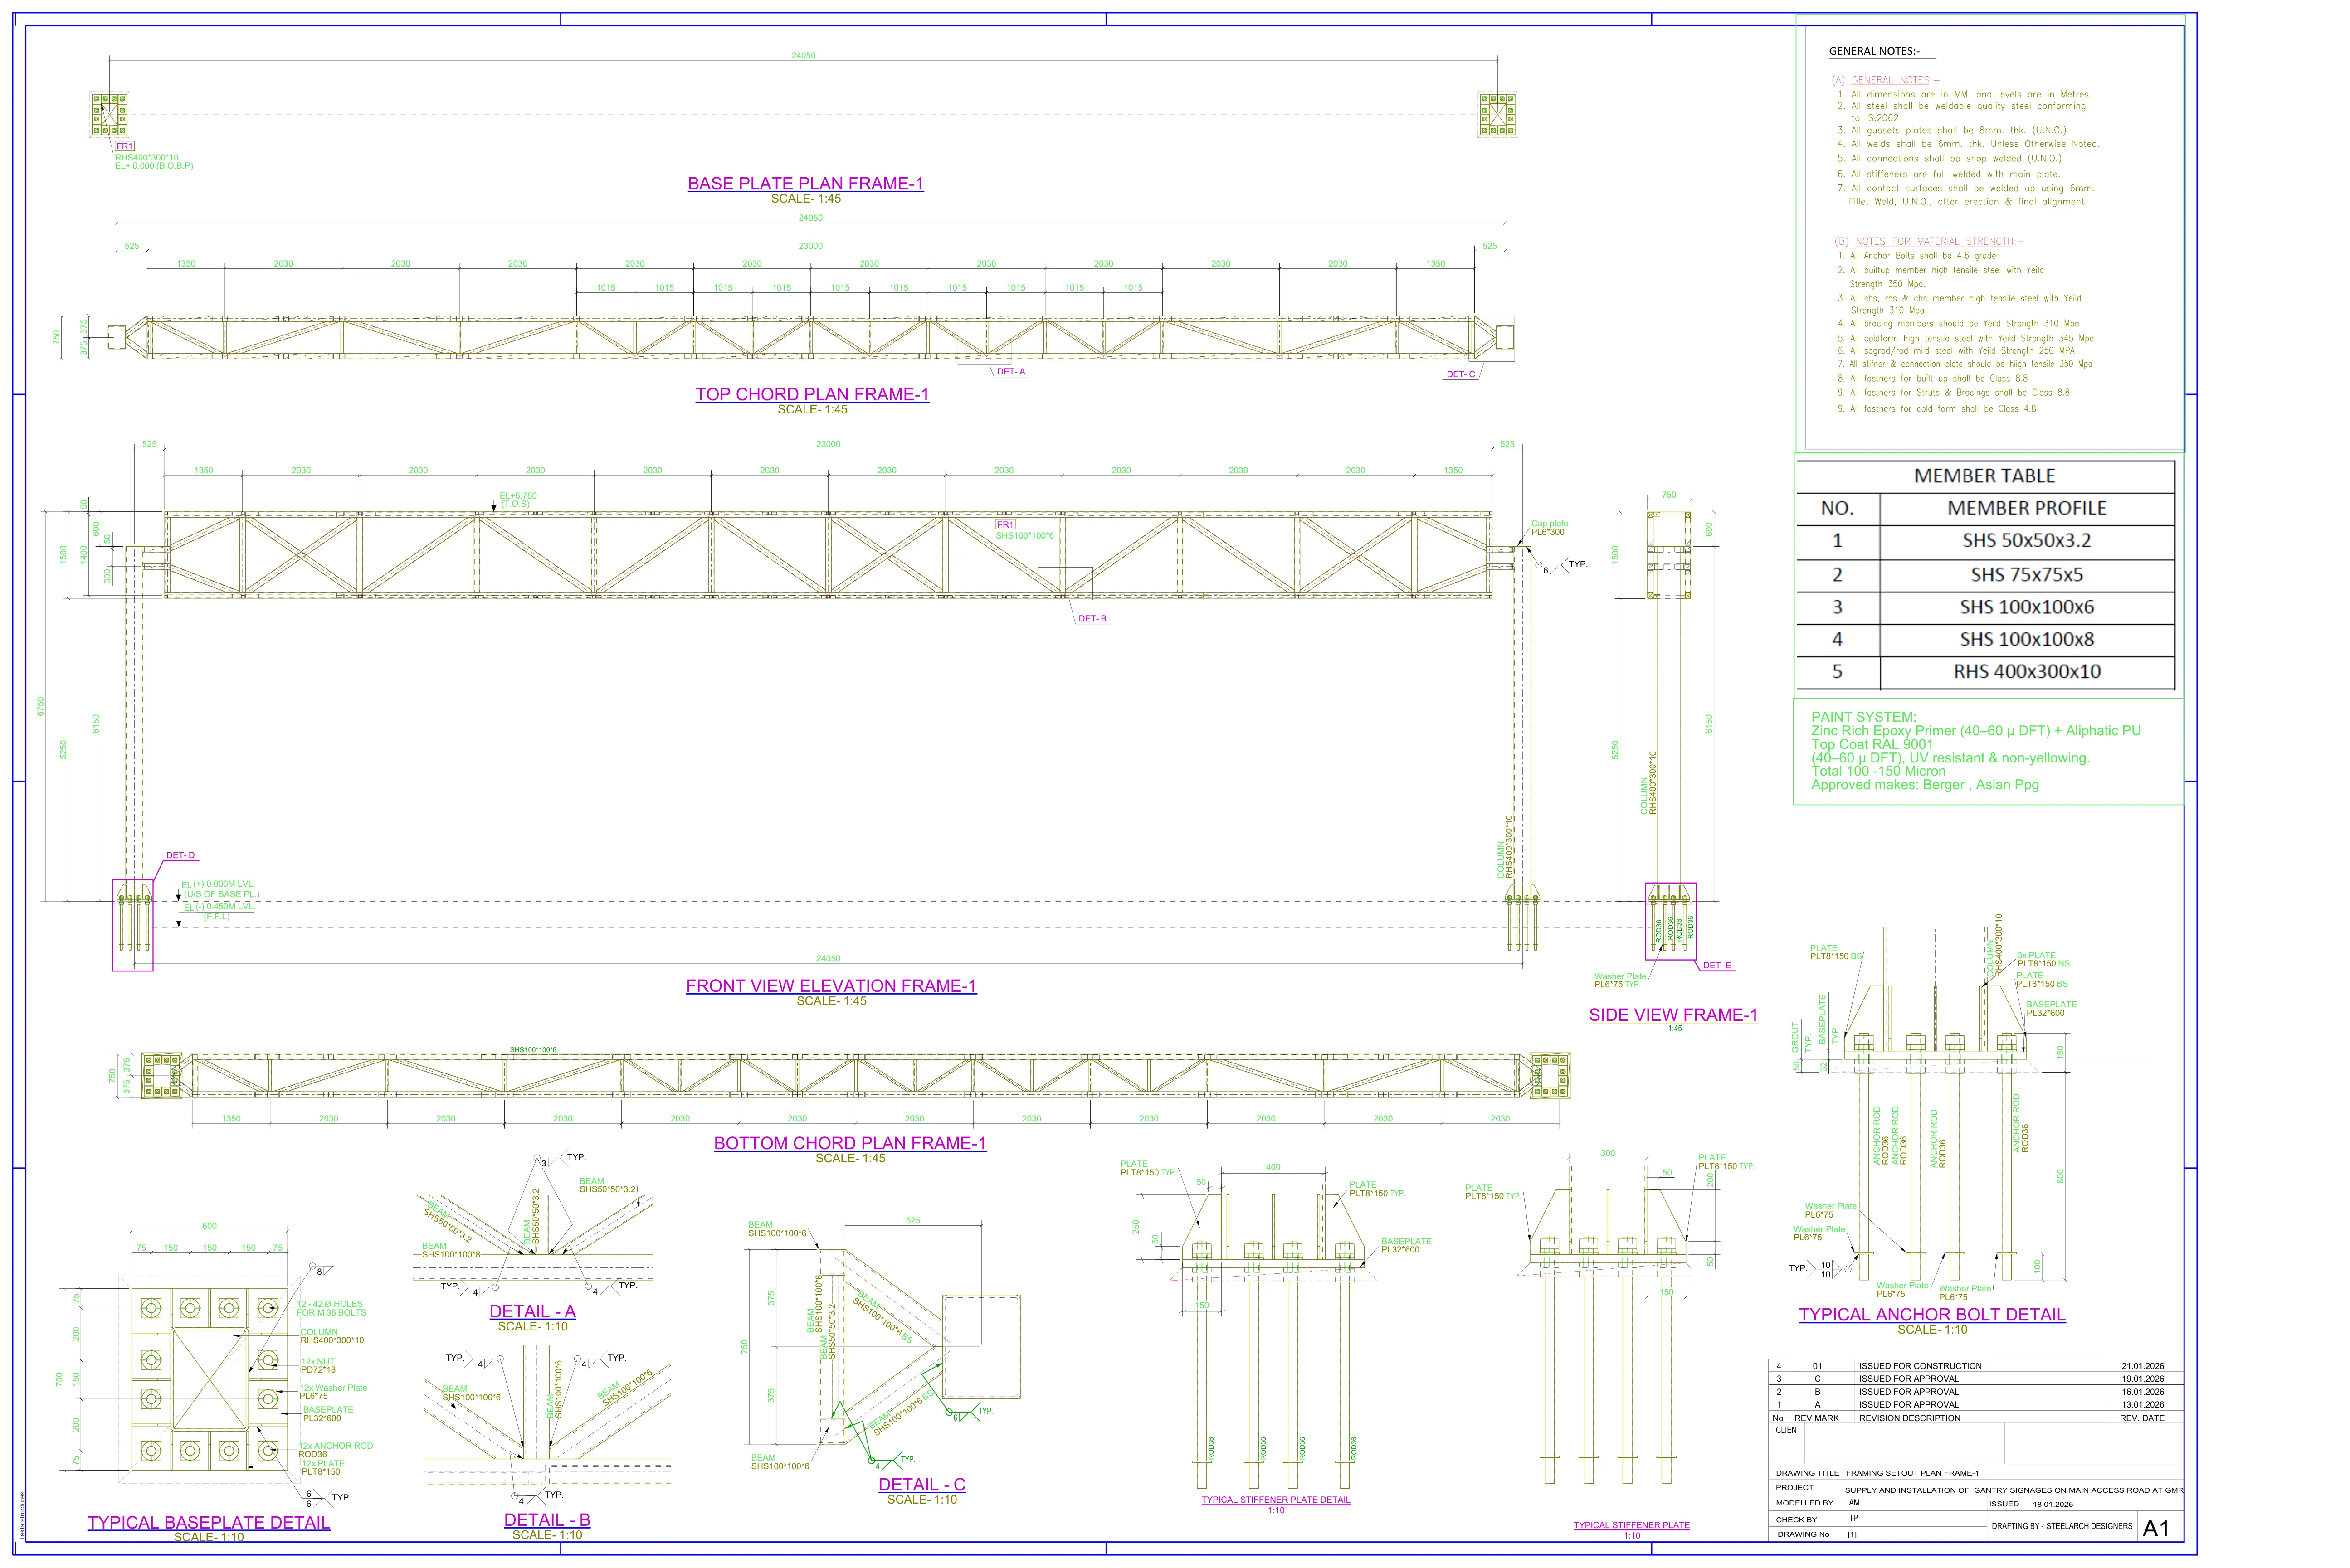
Task: Click the 'SHS 75x75x5' table cell
Action: [2027, 575]
